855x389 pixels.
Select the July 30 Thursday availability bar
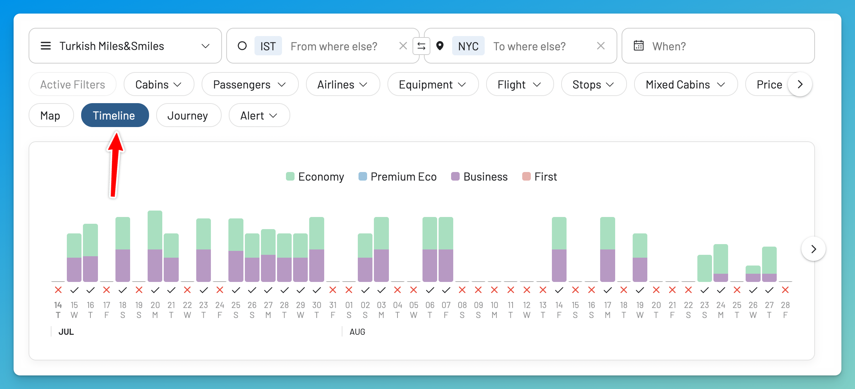(x=317, y=249)
